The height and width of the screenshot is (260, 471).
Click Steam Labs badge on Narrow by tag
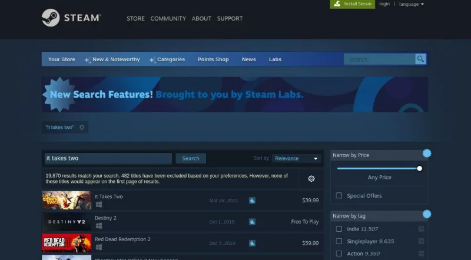click(x=427, y=214)
